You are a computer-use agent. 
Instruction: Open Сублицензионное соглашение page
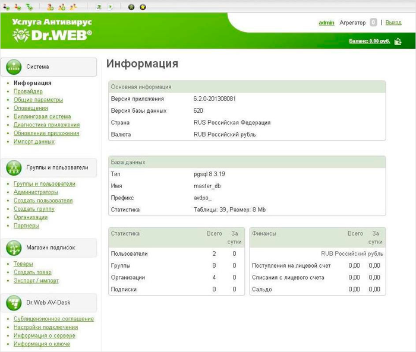[53, 319]
